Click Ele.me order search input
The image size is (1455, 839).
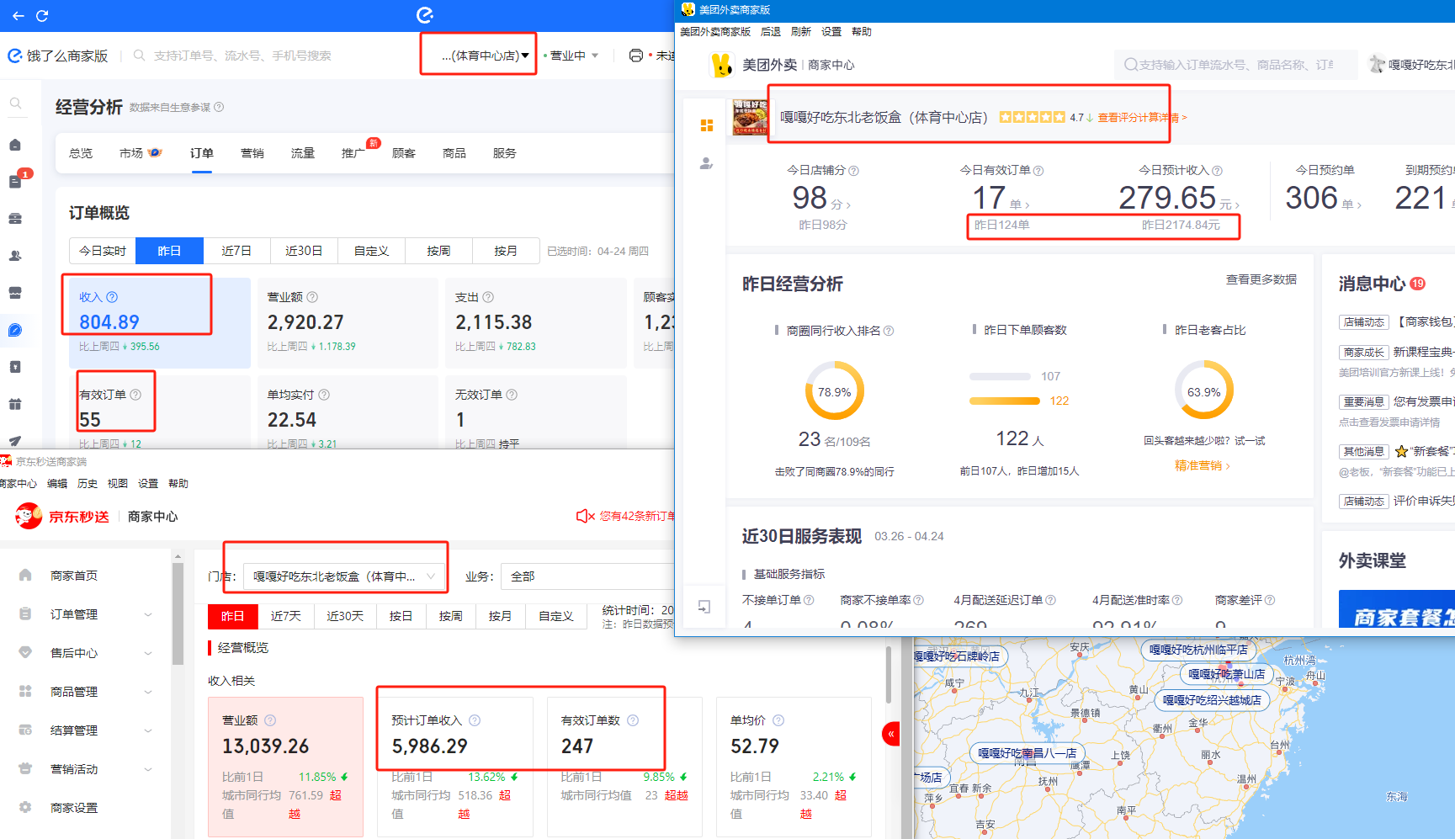(243, 56)
